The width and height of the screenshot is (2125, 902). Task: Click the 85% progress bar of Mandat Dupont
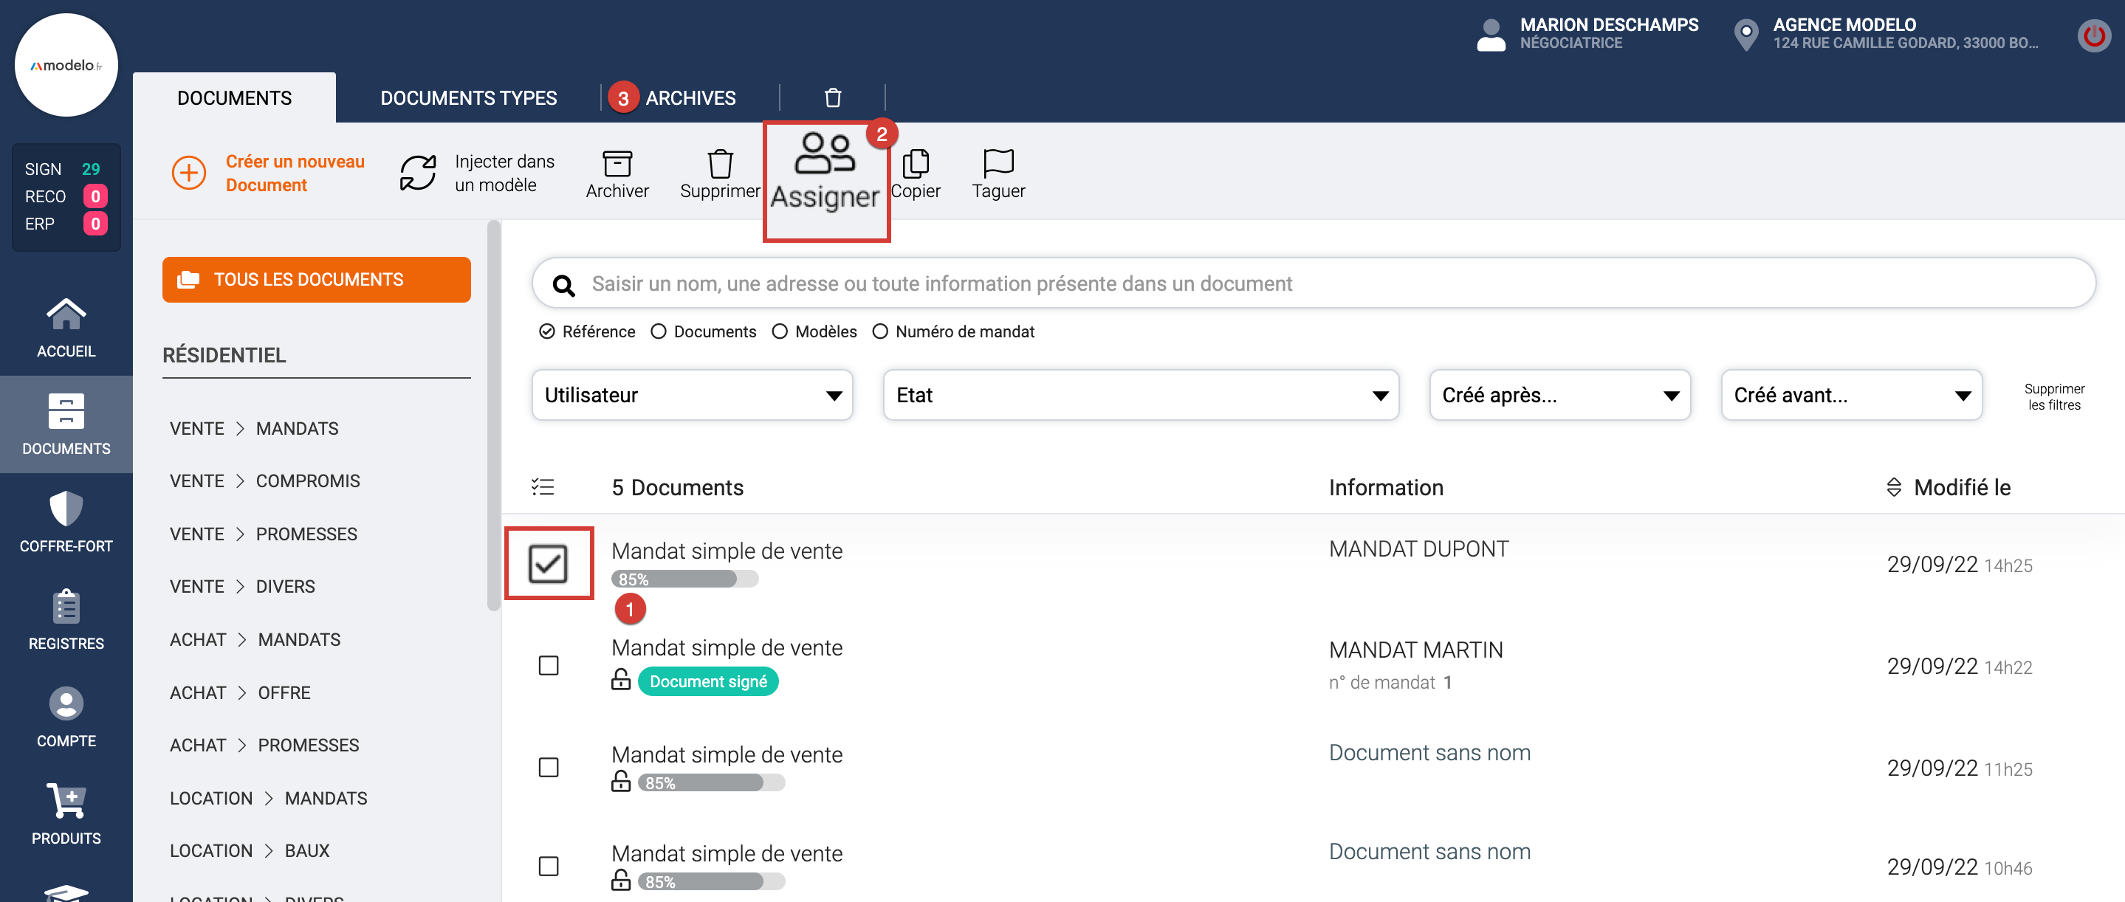[684, 579]
